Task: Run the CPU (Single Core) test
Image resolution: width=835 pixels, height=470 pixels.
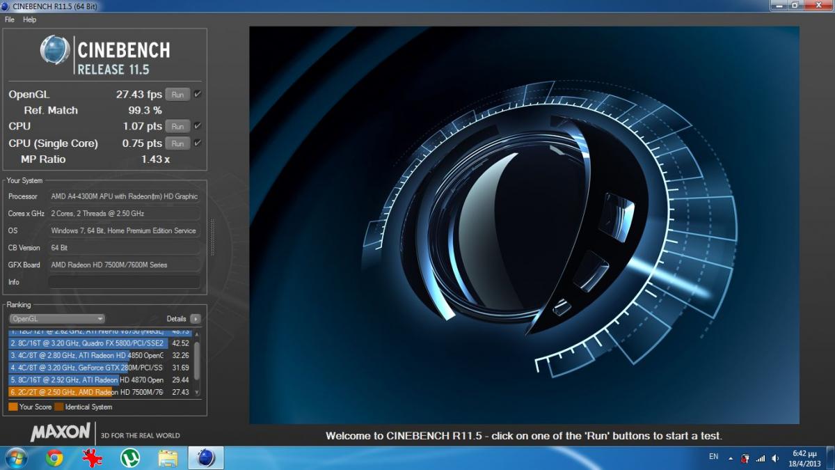Action: (177, 143)
